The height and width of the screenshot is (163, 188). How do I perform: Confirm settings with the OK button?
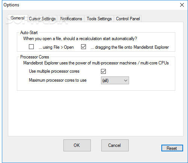[77, 145]
